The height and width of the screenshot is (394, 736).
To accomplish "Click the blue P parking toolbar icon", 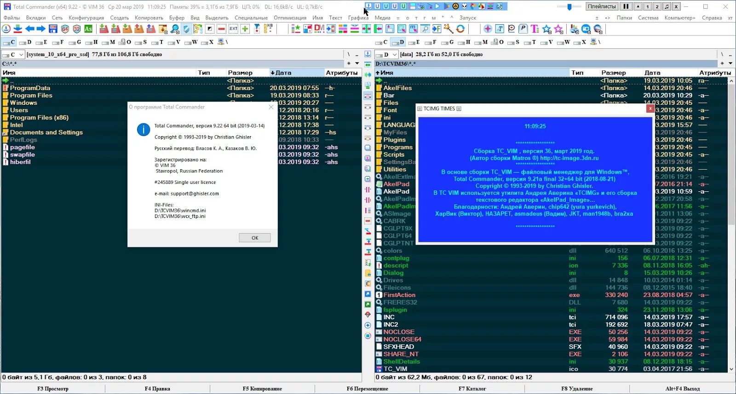I will tap(523, 29).
